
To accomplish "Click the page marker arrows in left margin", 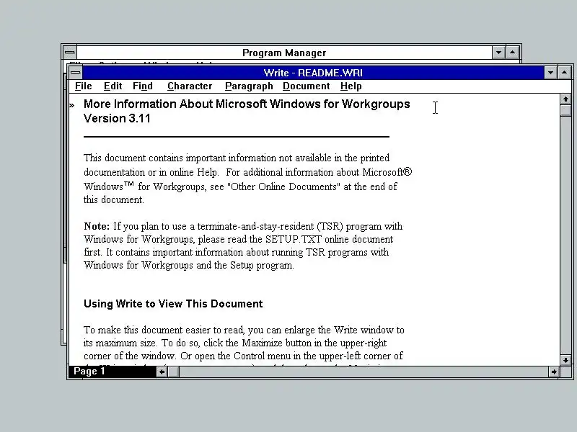I will (x=71, y=106).
